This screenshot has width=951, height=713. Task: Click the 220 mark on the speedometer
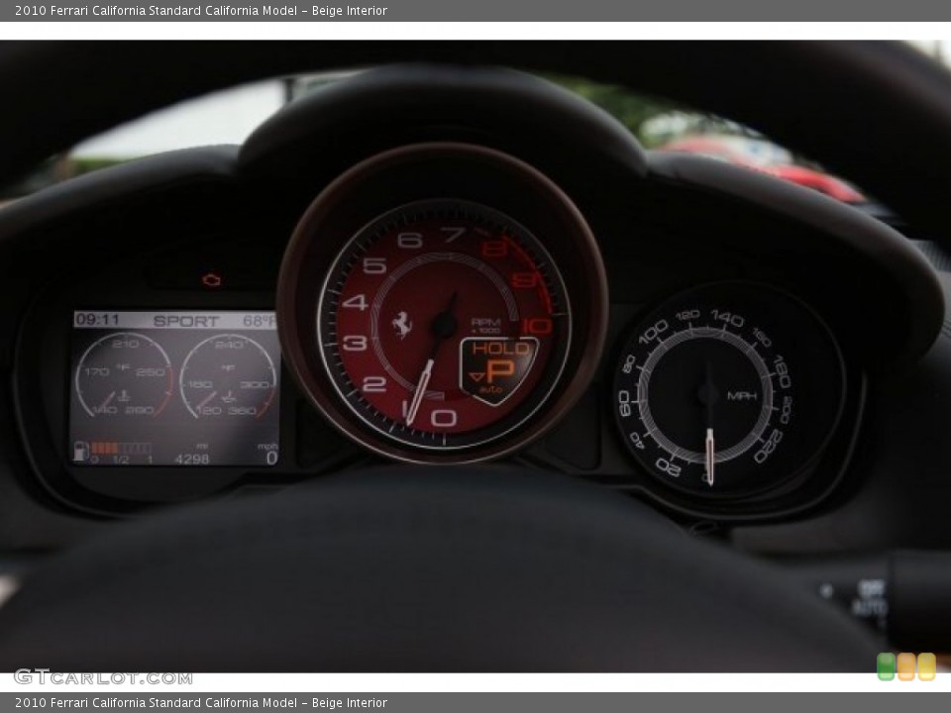[x=768, y=446]
